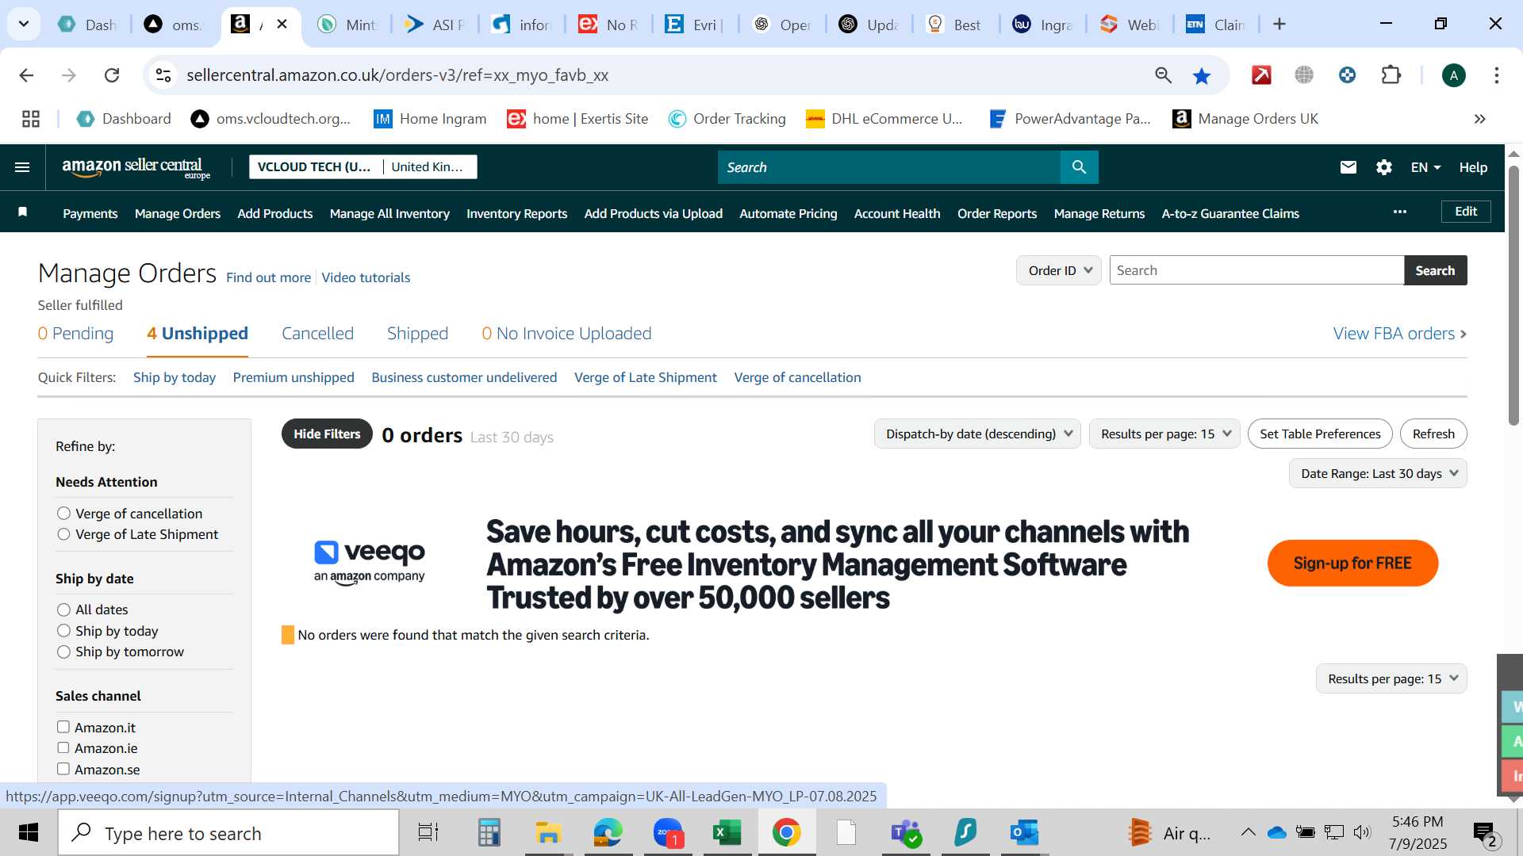Image resolution: width=1523 pixels, height=856 pixels.
Task: Open the settings gear icon
Action: [x=1384, y=167]
